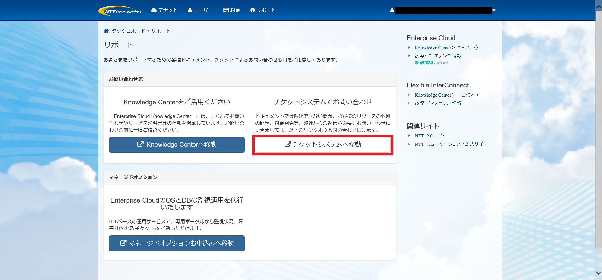This screenshot has height=280, width=602.
Task: Go to ダッシュボード breadcrumb link
Action: pyautogui.click(x=128, y=31)
